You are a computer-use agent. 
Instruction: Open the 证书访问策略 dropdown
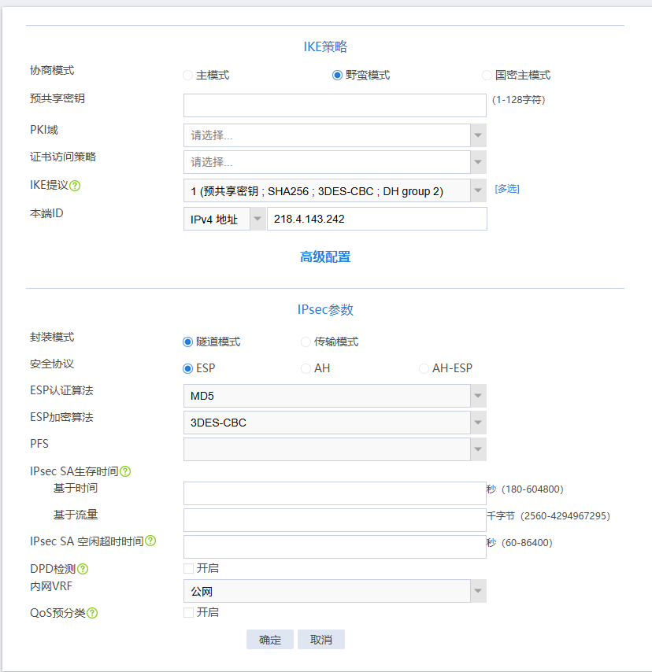(335, 162)
